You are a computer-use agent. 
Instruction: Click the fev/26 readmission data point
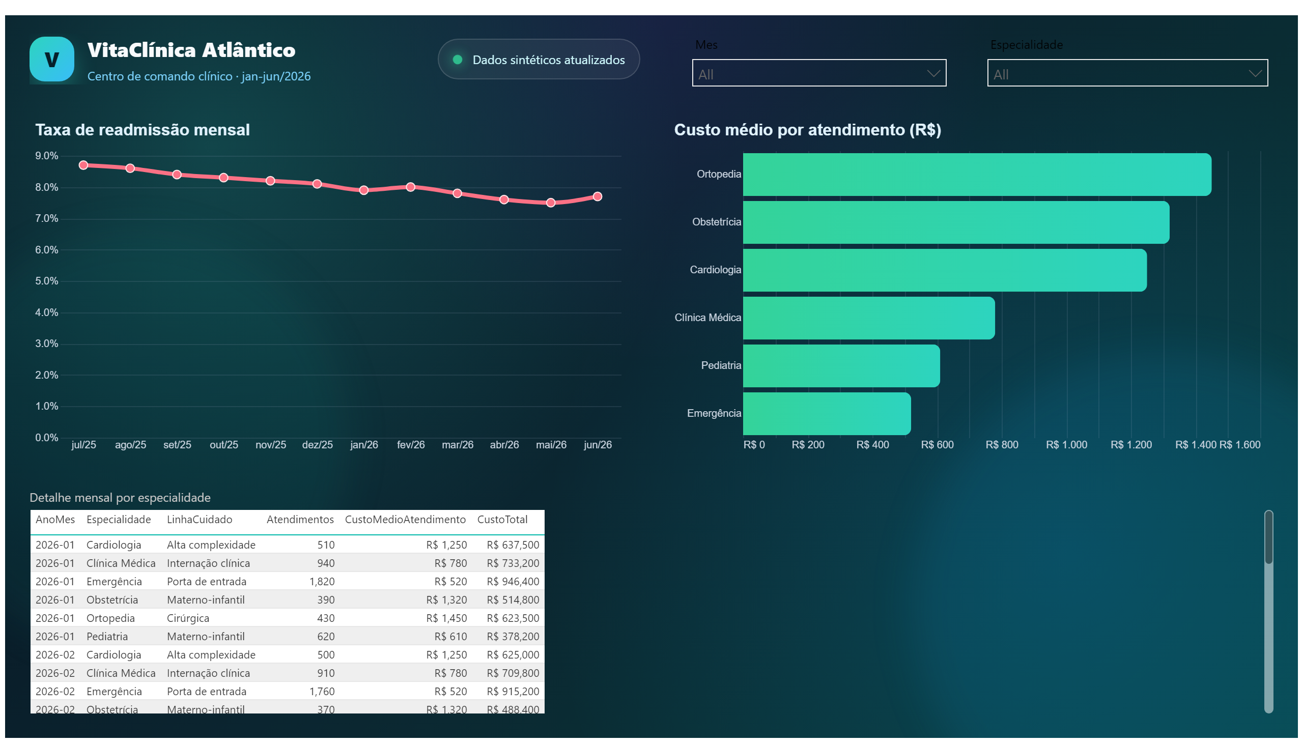coord(411,187)
